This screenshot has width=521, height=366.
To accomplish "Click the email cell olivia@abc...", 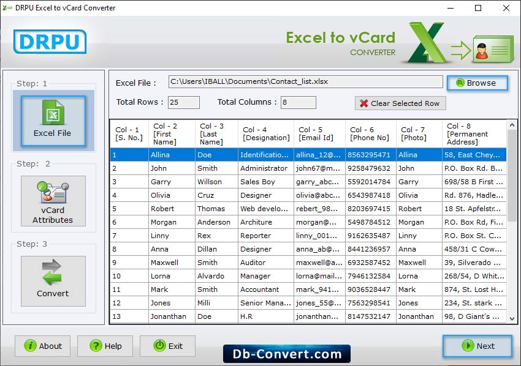I will pos(319,195).
